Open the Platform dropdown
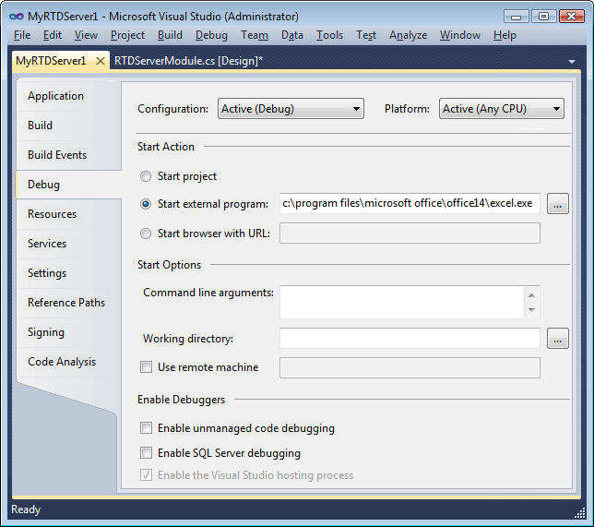The height and width of the screenshot is (527, 594). [x=501, y=109]
